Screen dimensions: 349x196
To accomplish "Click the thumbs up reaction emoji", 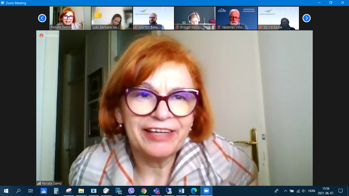I will click(x=98, y=14).
